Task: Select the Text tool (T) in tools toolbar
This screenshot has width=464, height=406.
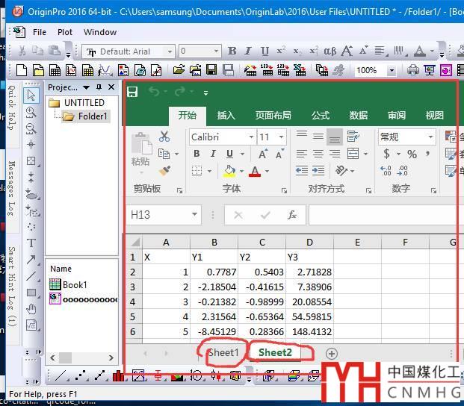Action: 31,243
